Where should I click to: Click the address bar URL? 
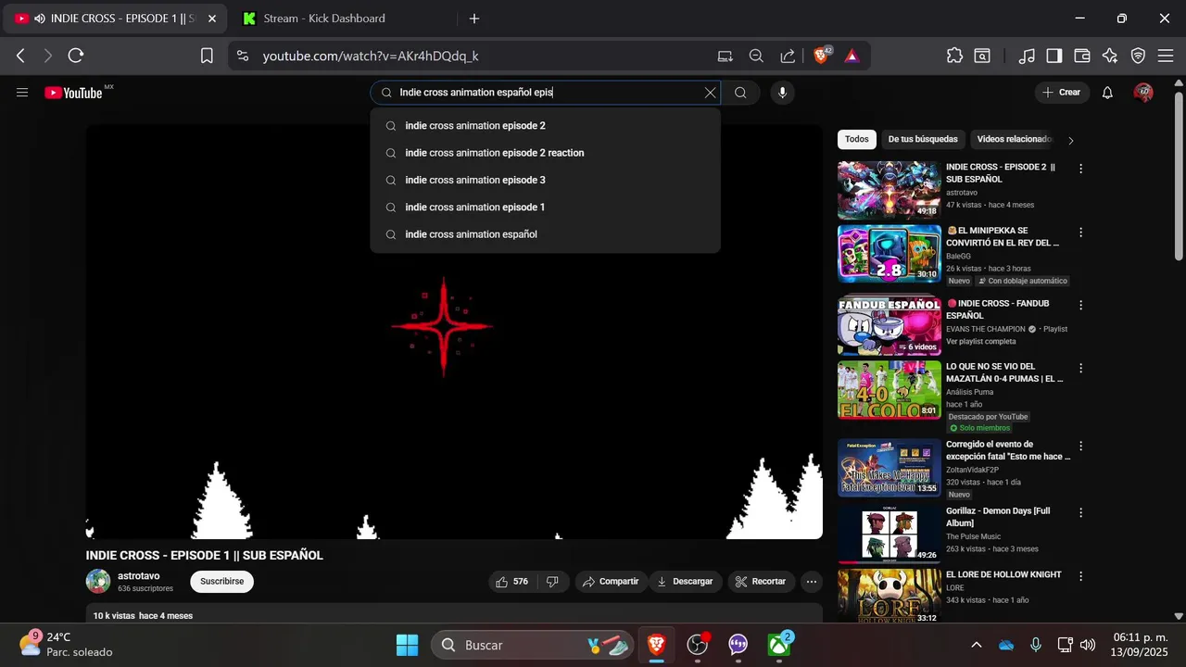coord(371,56)
